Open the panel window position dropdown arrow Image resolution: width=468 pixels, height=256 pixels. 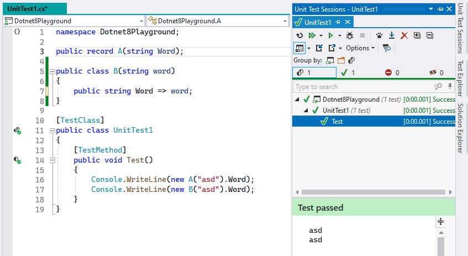tap(431, 9)
